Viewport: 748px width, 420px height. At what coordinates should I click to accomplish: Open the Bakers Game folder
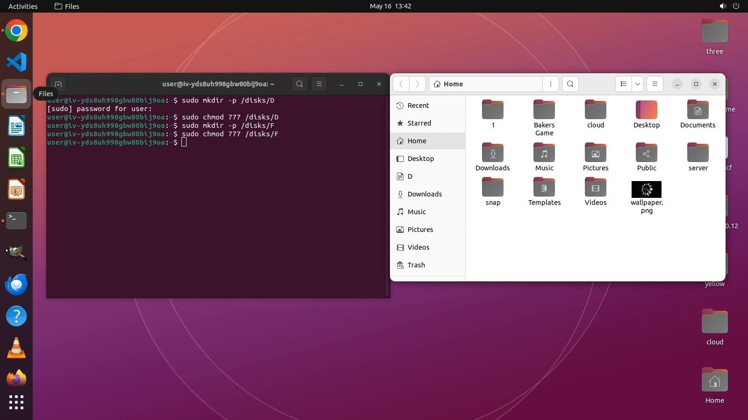[544, 111]
